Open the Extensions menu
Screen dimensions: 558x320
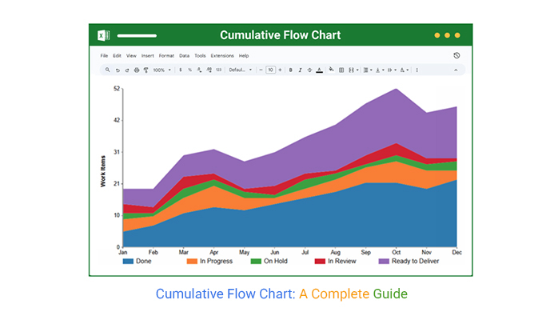click(x=224, y=56)
